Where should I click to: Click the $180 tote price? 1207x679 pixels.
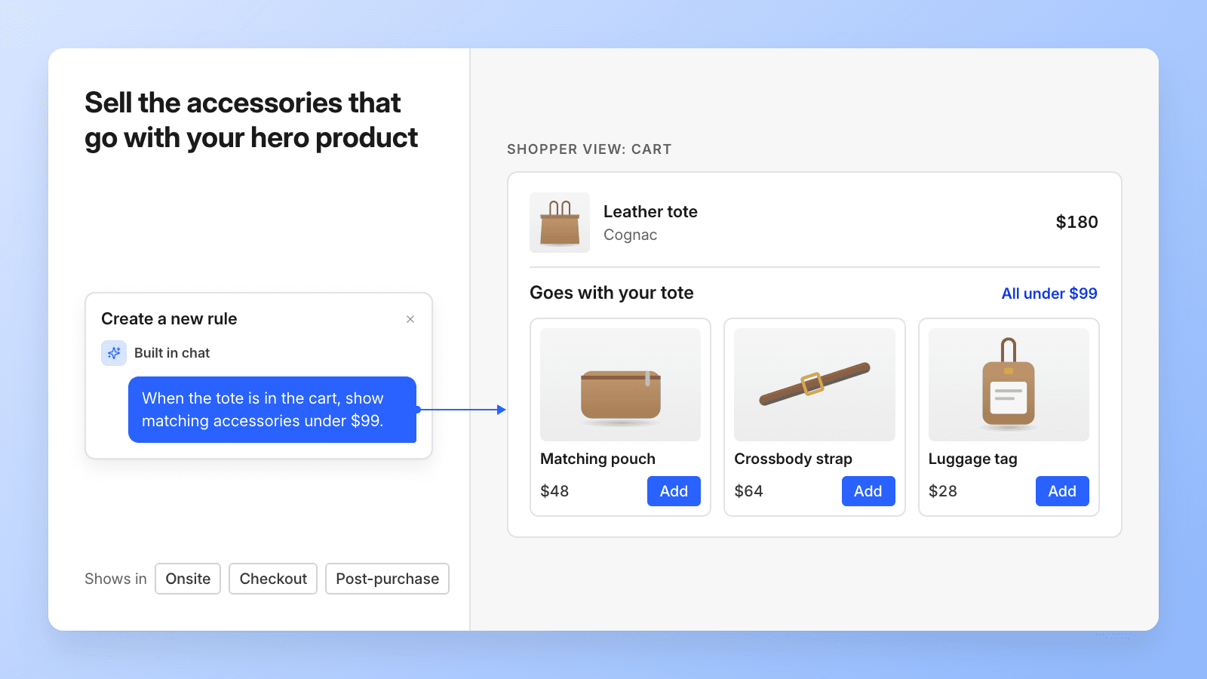(x=1076, y=222)
